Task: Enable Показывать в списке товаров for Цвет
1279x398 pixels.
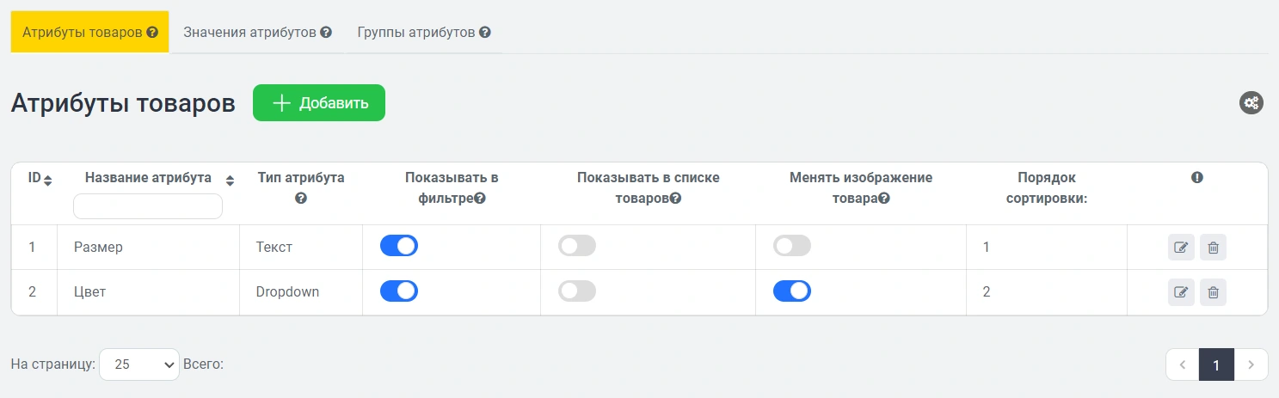Action: pyautogui.click(x=577, y=291)
